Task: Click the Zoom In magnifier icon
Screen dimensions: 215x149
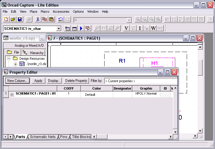Action: pos(138,20)
